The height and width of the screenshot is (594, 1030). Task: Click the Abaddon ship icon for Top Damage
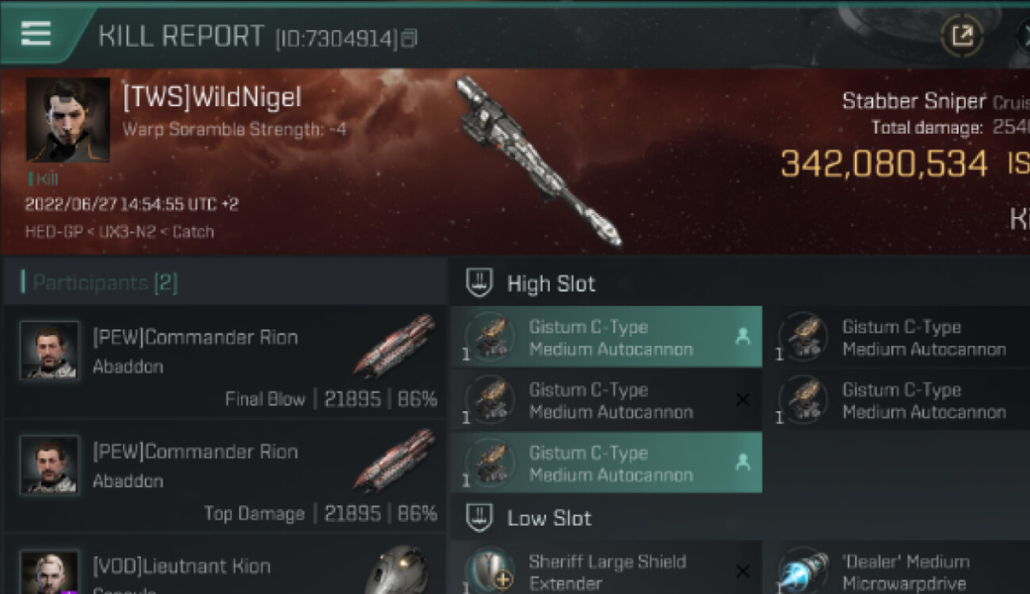394,460
